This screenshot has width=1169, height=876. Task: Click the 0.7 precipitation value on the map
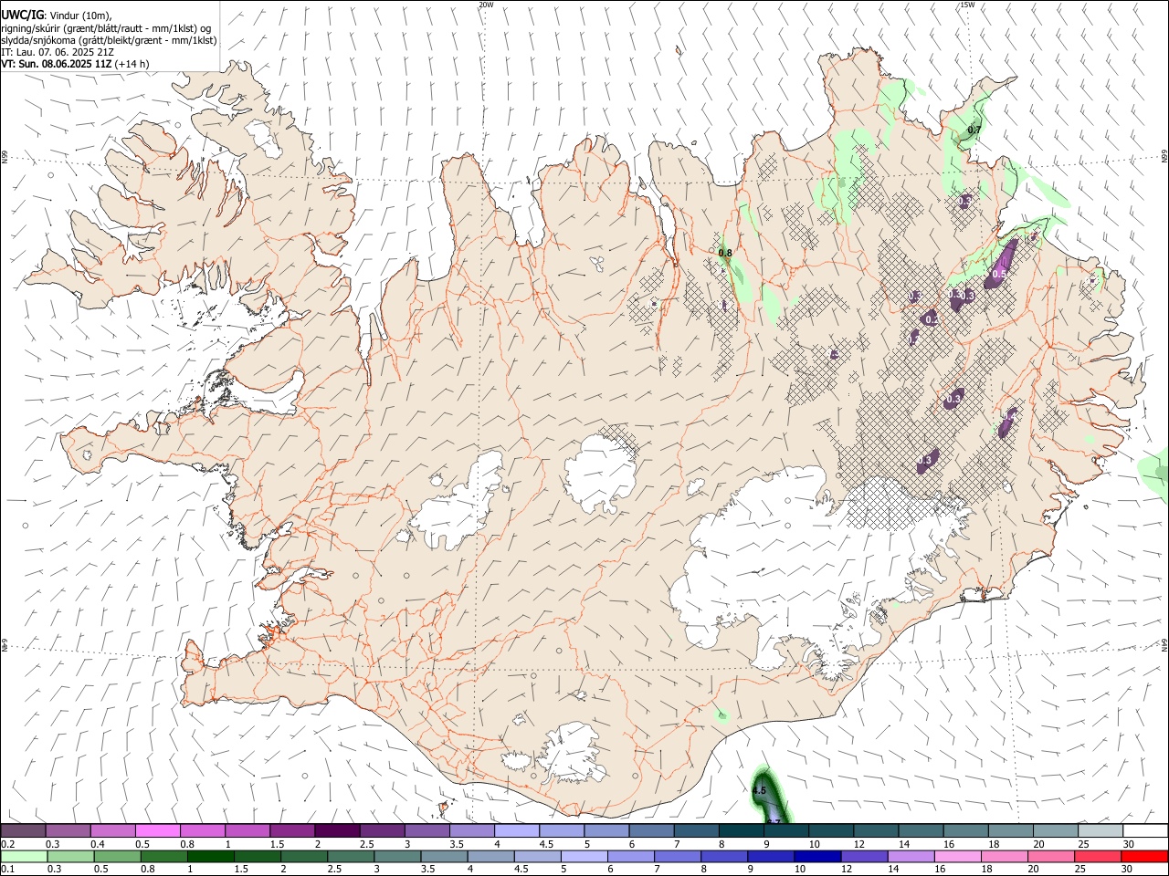pyautogui.click(x=974, y=130)
